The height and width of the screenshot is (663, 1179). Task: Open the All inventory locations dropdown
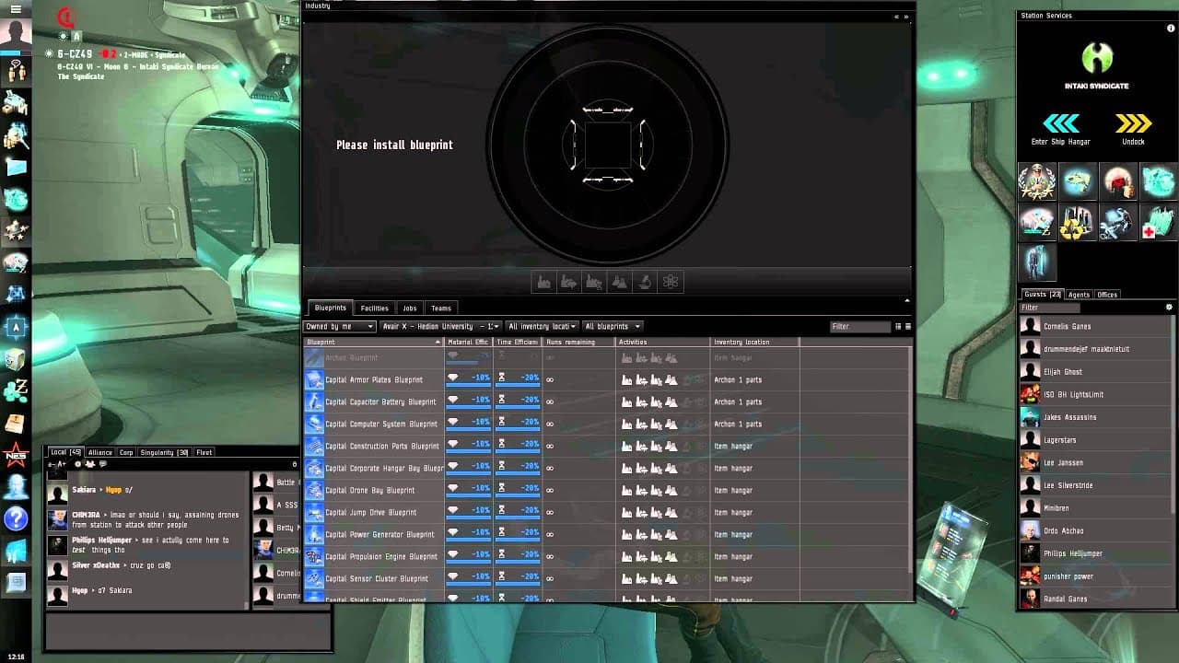[542, 327]
